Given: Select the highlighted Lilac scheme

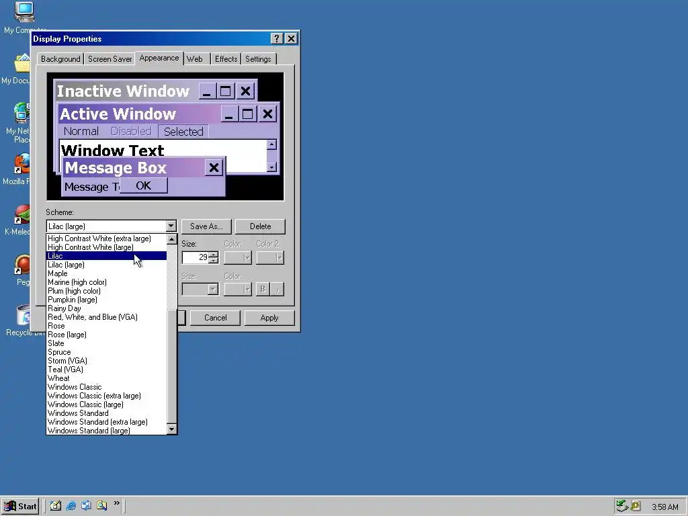Looking at the screenshot, I should [106, 256].
